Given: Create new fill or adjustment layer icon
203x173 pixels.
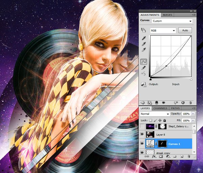Looking at the screenshot, I should 168,156.
